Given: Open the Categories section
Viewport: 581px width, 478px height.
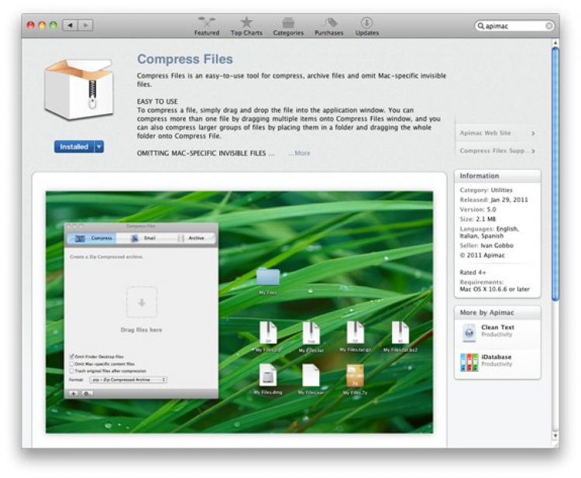Looking at the screenshot, I should coord(288,26).
